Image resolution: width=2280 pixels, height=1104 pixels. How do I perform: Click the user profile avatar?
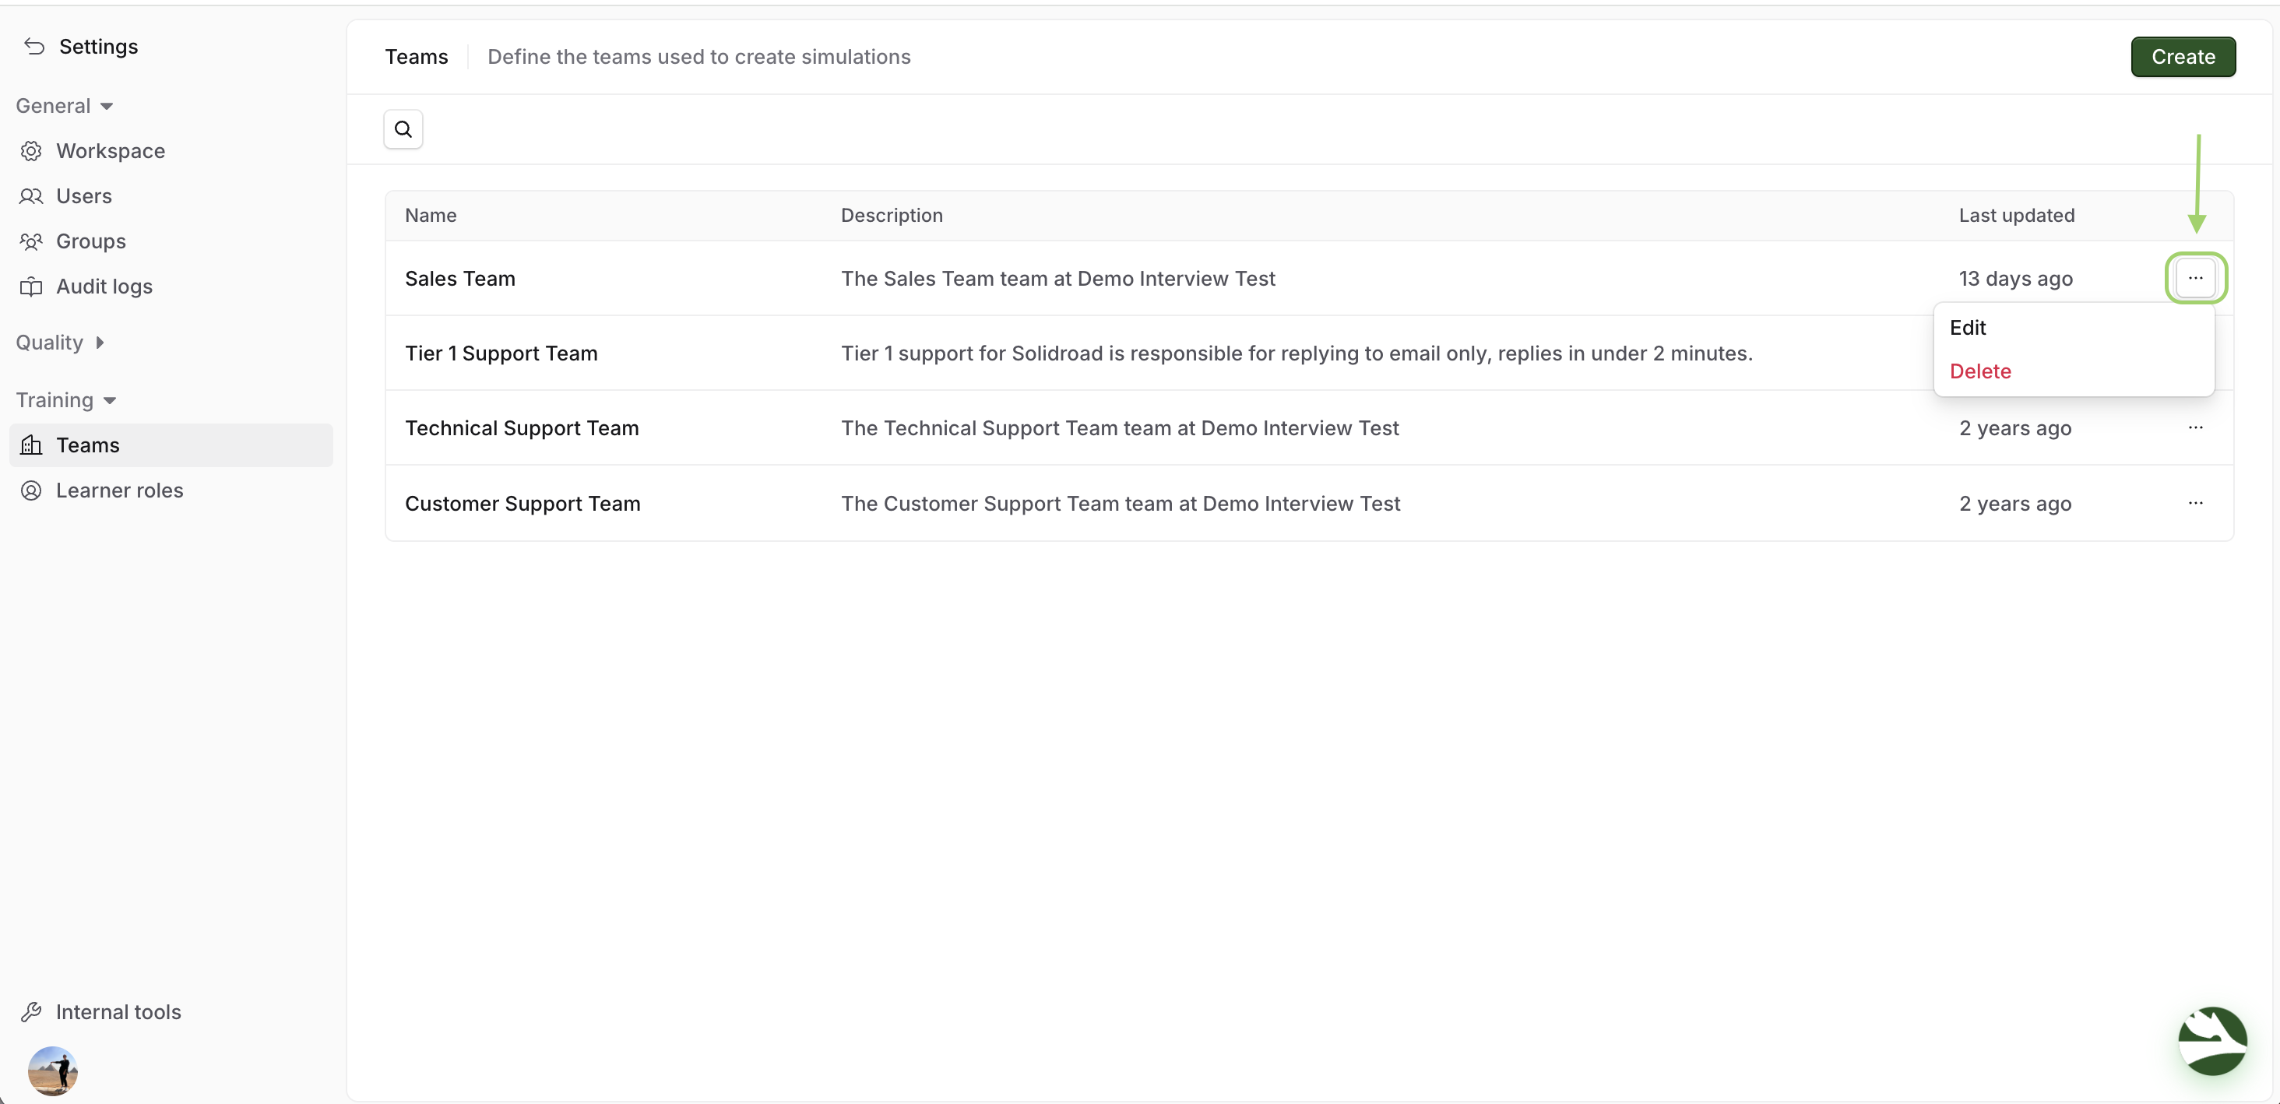(x=52, y=1071)
